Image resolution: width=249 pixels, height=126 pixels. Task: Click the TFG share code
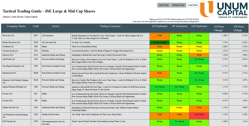(x=36, y=51)
